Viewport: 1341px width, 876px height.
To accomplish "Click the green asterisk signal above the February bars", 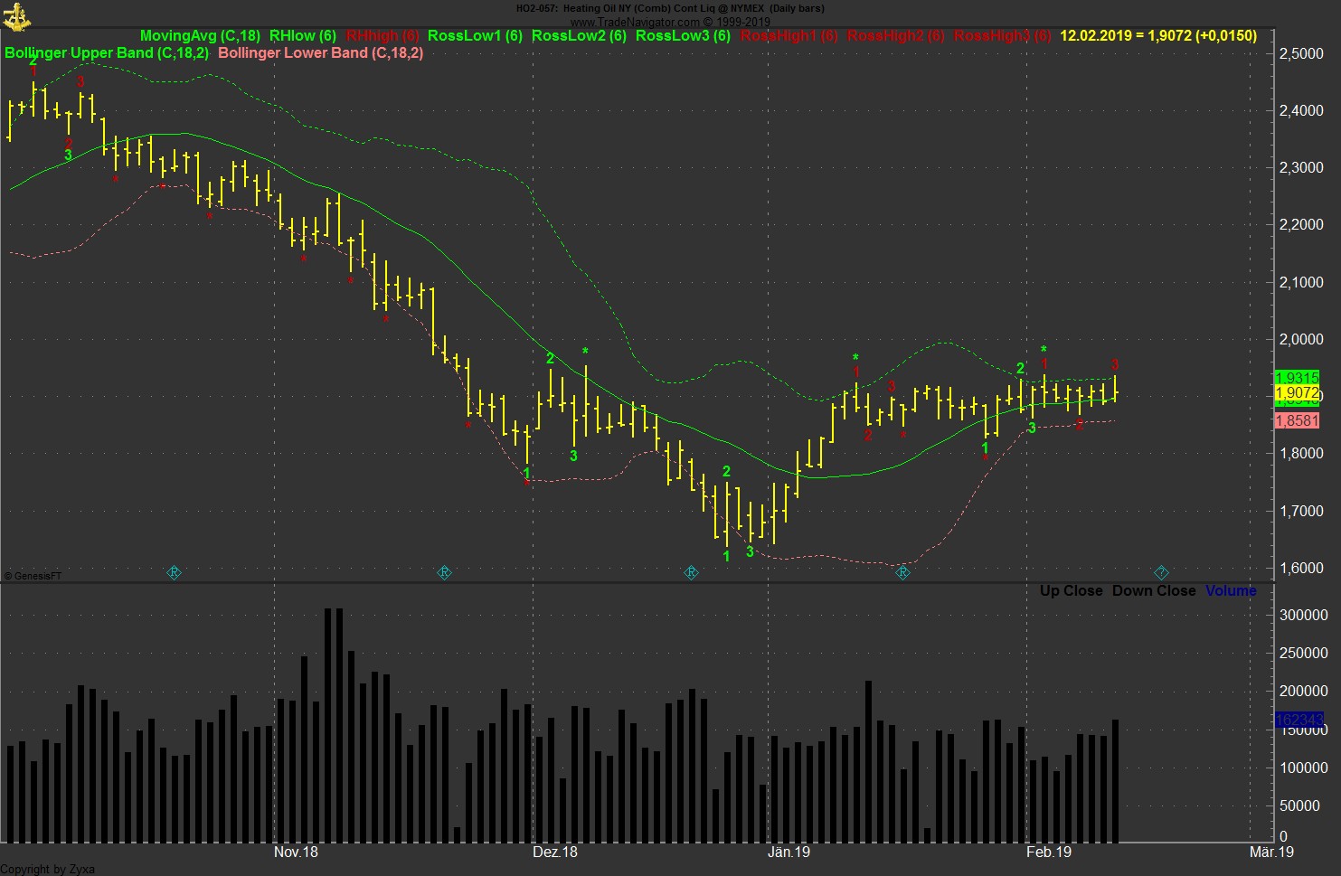I will [x=1044, y=350].
